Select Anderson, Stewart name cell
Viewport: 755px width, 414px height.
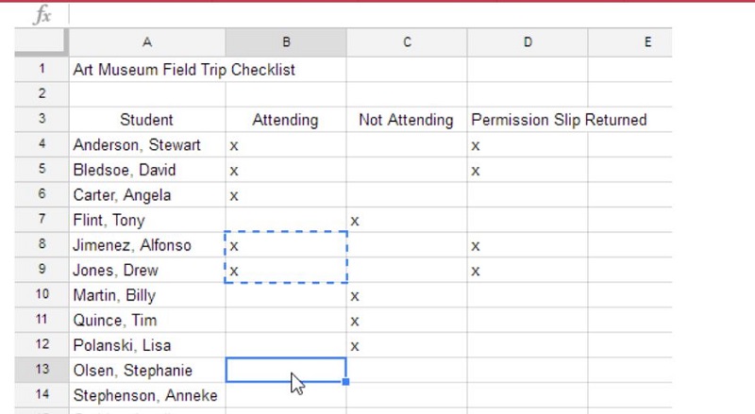click(146, 145)
